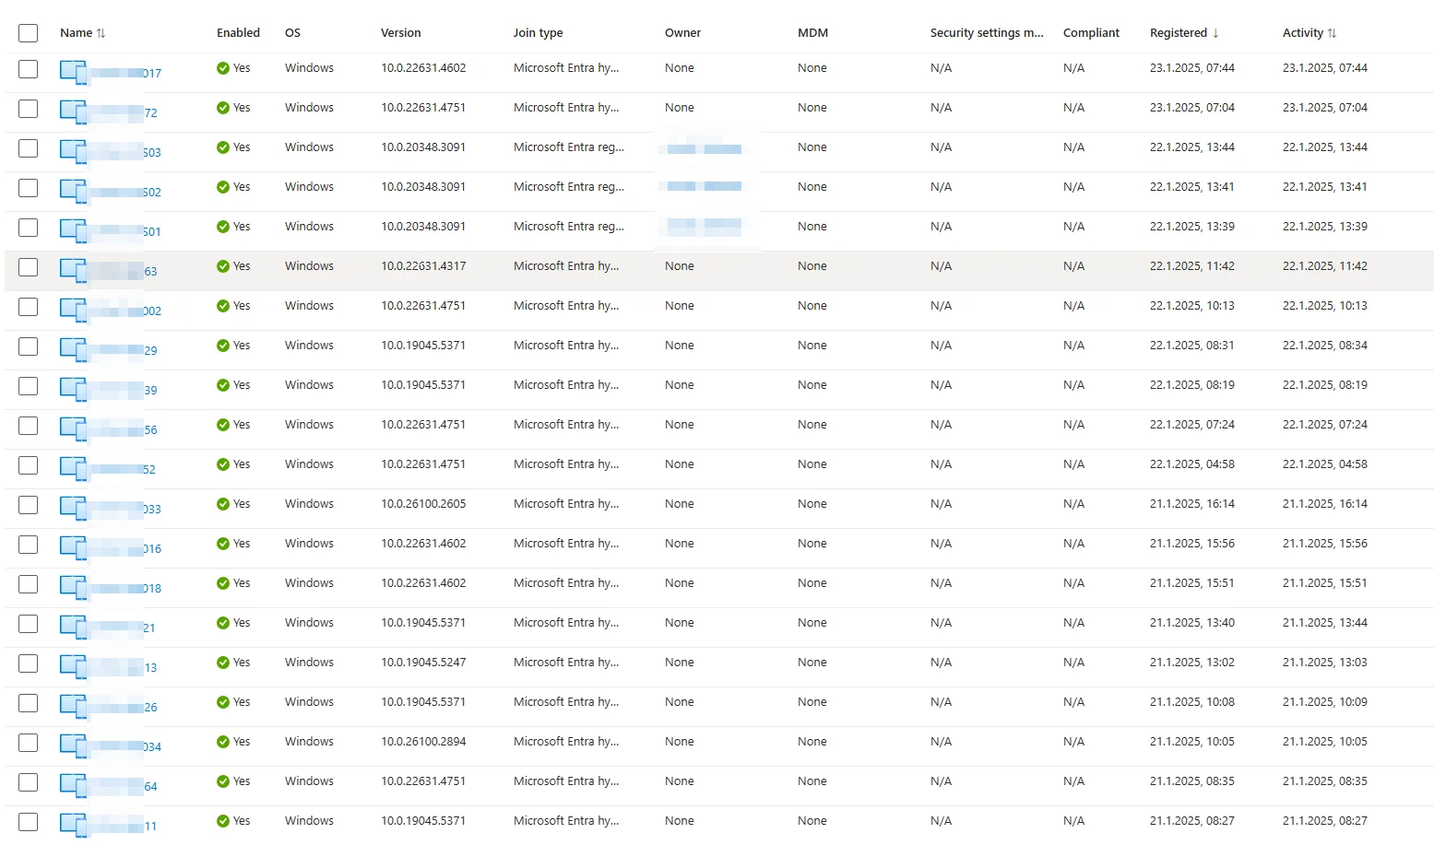Viewport: 1434px width, 845px height.
Task: Click the MDM column header
Action: [812, 33]
